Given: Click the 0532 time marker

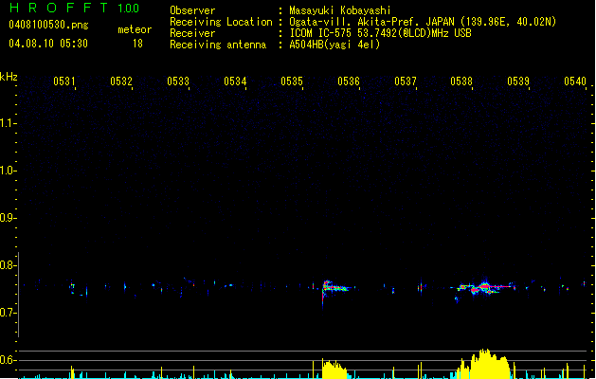Looking at the screenshot, I should click(x=121, y=81).
